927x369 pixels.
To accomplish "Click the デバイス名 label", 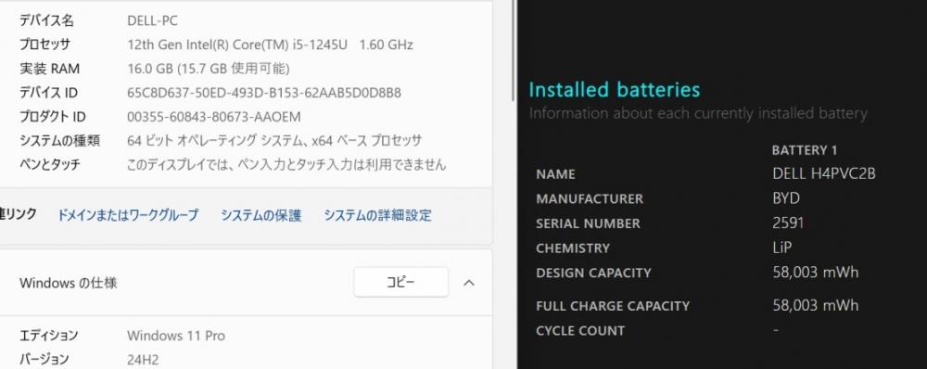I will (46, 20).
